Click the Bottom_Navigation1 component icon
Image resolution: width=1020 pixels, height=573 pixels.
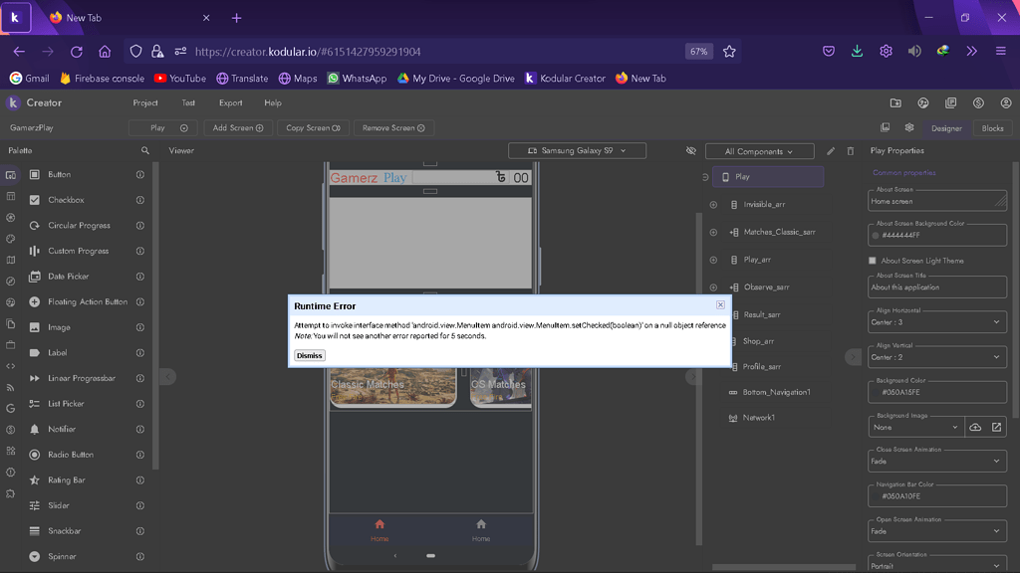pos(732,392)
